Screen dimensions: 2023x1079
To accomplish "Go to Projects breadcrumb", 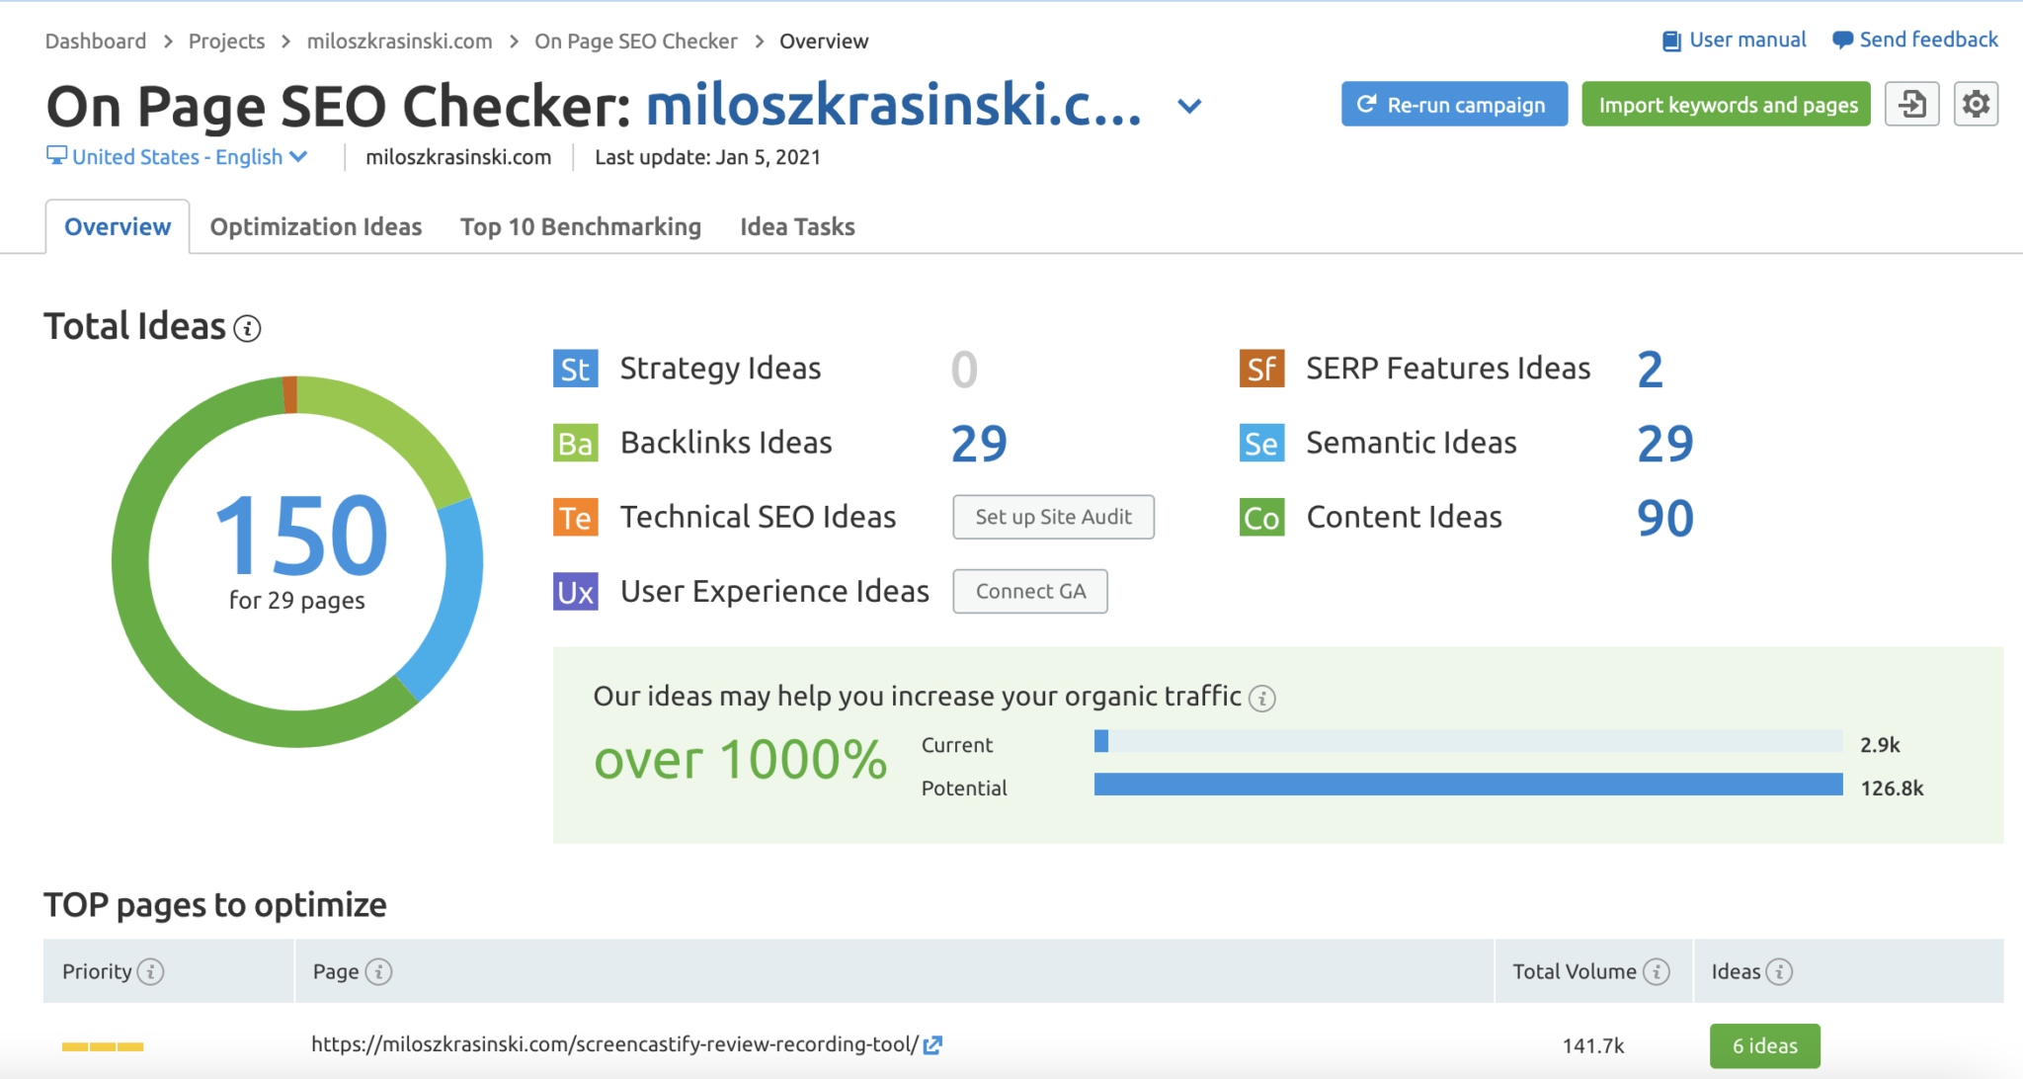I will pos(226,41).
